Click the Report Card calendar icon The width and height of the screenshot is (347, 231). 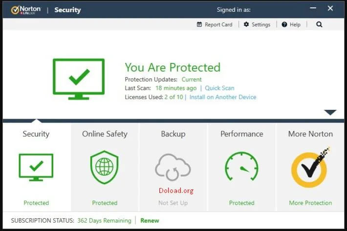pos(199,24)
